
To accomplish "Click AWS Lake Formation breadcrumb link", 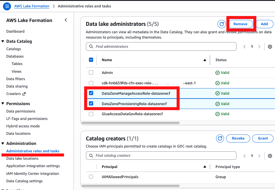I will (32, 6).
